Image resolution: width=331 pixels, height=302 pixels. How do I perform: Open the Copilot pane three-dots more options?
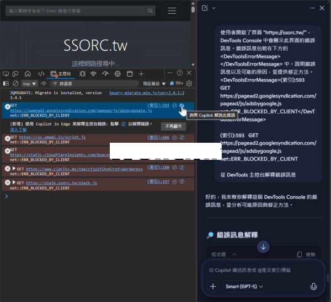(x=312, y=8)
